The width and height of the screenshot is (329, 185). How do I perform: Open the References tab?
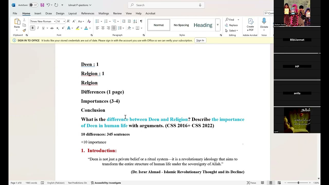[88, 13]
